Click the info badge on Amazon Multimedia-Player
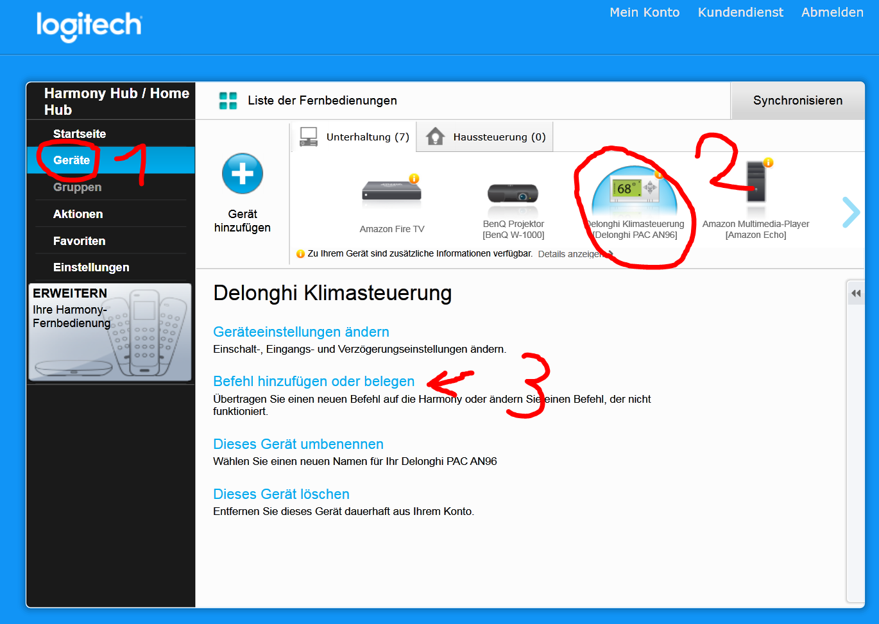Screen dimensions: 879x624 (768, 163)
